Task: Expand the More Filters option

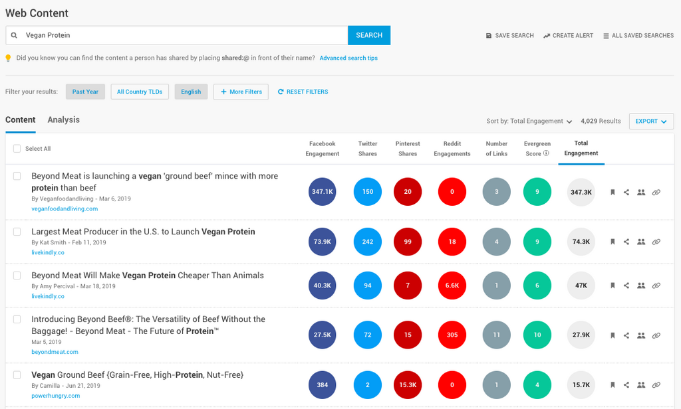Action: click(241, 92)
